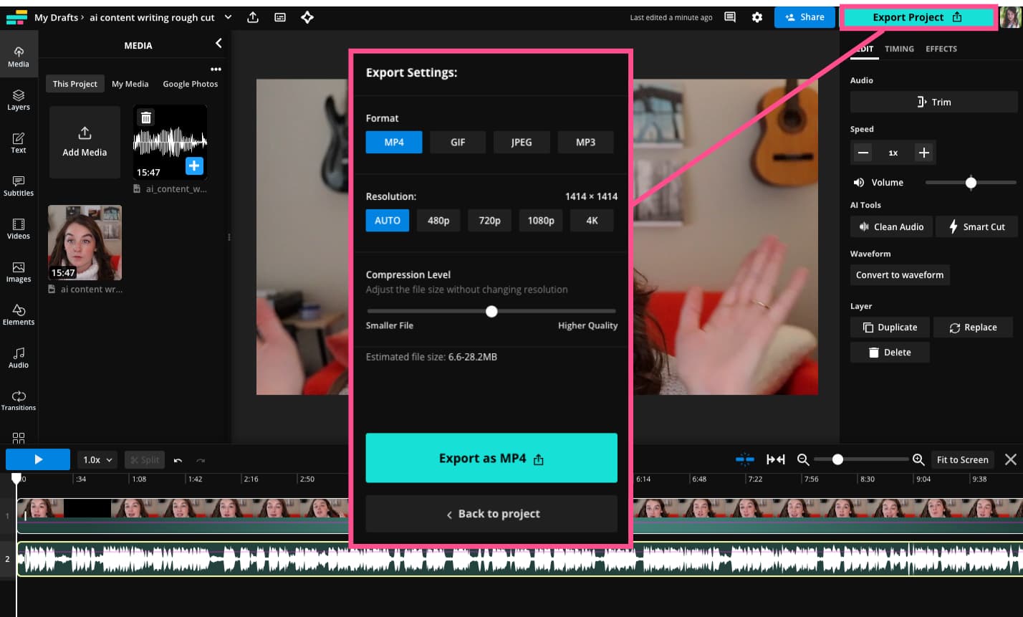The image size is (1023, 617).
Task: Go Back to project
Action: click(x=491, y=514)
